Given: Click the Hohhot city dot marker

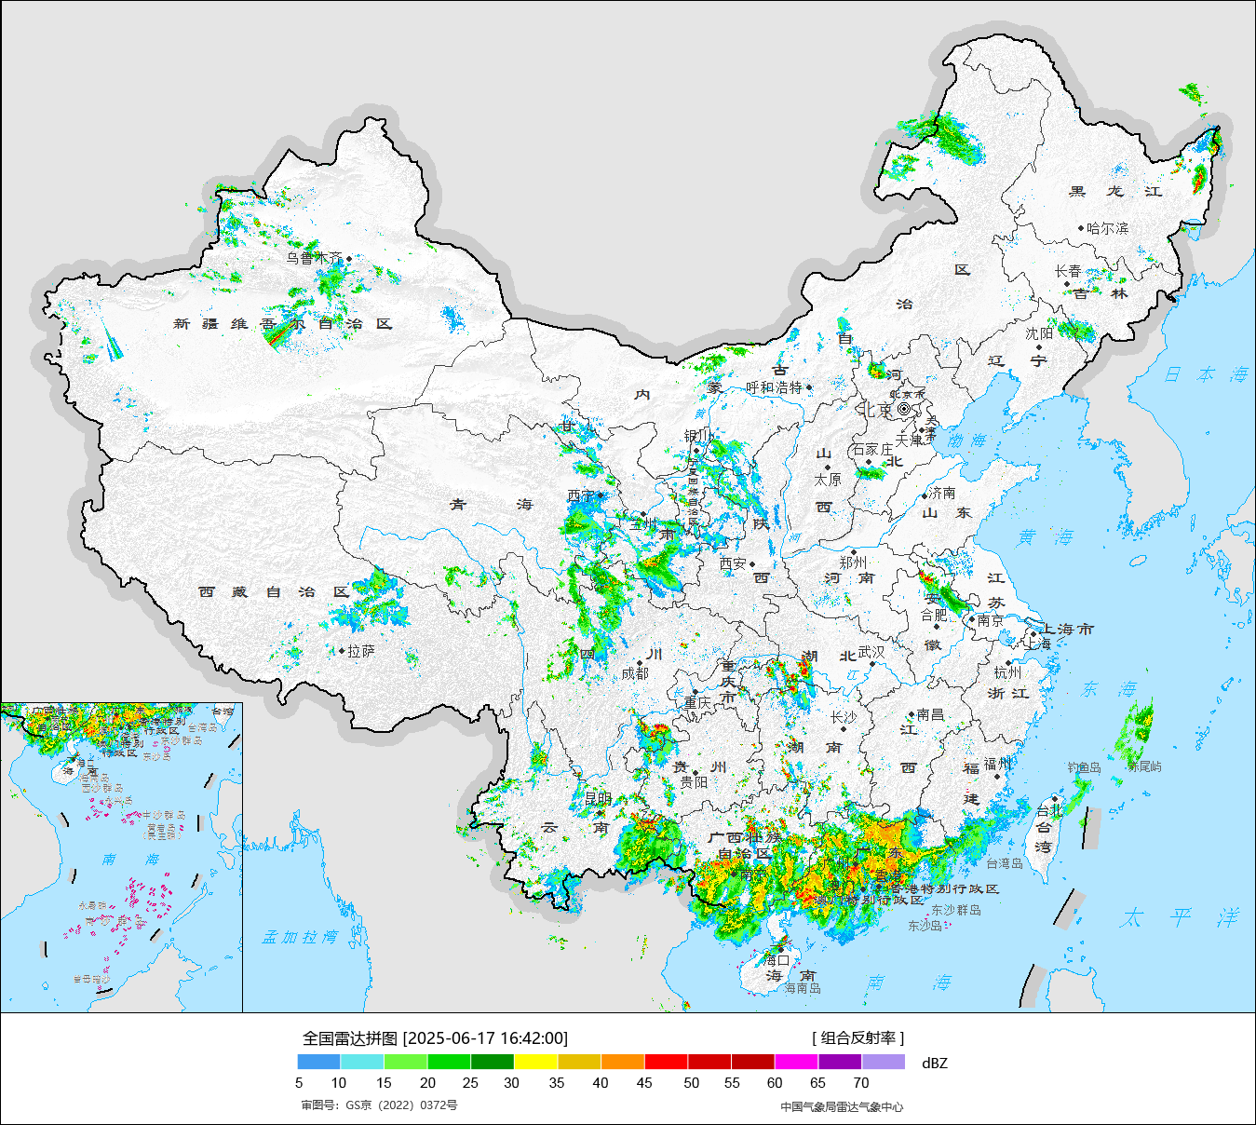Looking at the screenshot, I should coord(808,387).
